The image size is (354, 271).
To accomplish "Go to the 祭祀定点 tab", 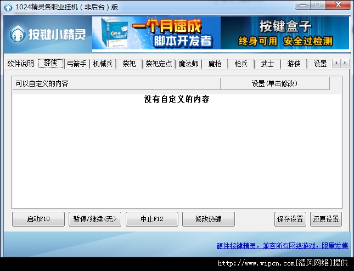I will [x=159, y=64].
